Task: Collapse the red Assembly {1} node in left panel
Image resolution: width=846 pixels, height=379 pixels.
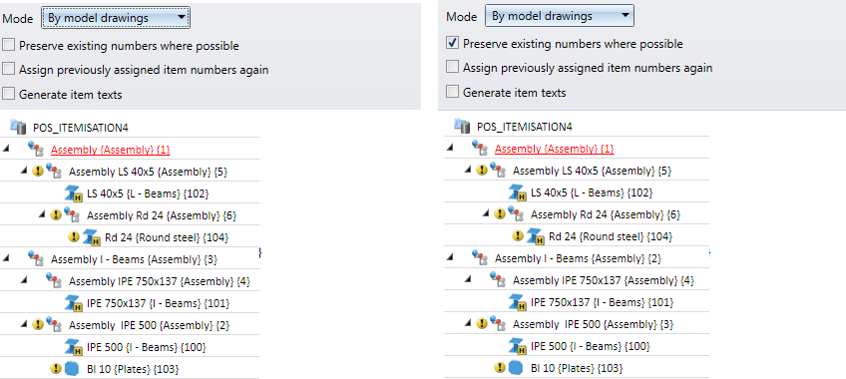Action: click(6, 150)
